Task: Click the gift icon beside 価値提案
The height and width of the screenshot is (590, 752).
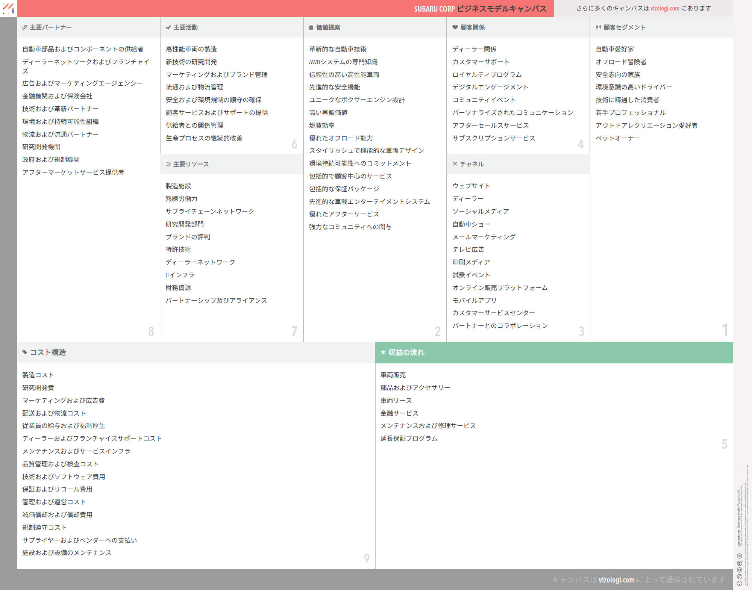Action: tap(311, 27)
